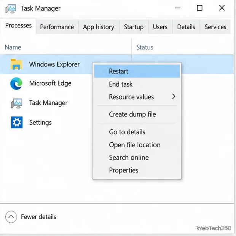
Task: Open the App history tab
Action: tap(99, 27)
